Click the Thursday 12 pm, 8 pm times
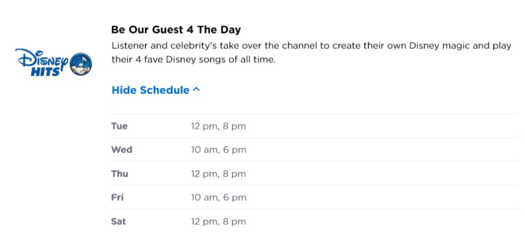 point(218,174)
